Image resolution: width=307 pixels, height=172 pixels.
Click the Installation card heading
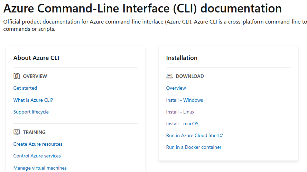coord(182,58)
